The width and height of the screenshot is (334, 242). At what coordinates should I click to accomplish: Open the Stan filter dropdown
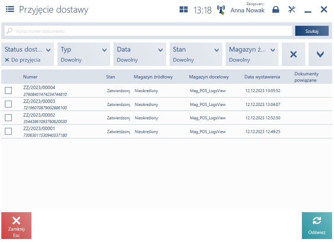[x=196, y=54]
